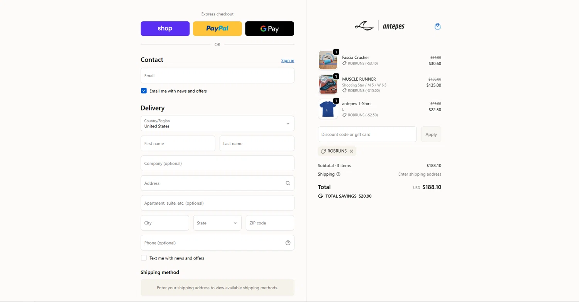The width and height of the screenshot is (579, 302).
Task: Remove the ROBRUNS discount code
Action: click(351, 151)
